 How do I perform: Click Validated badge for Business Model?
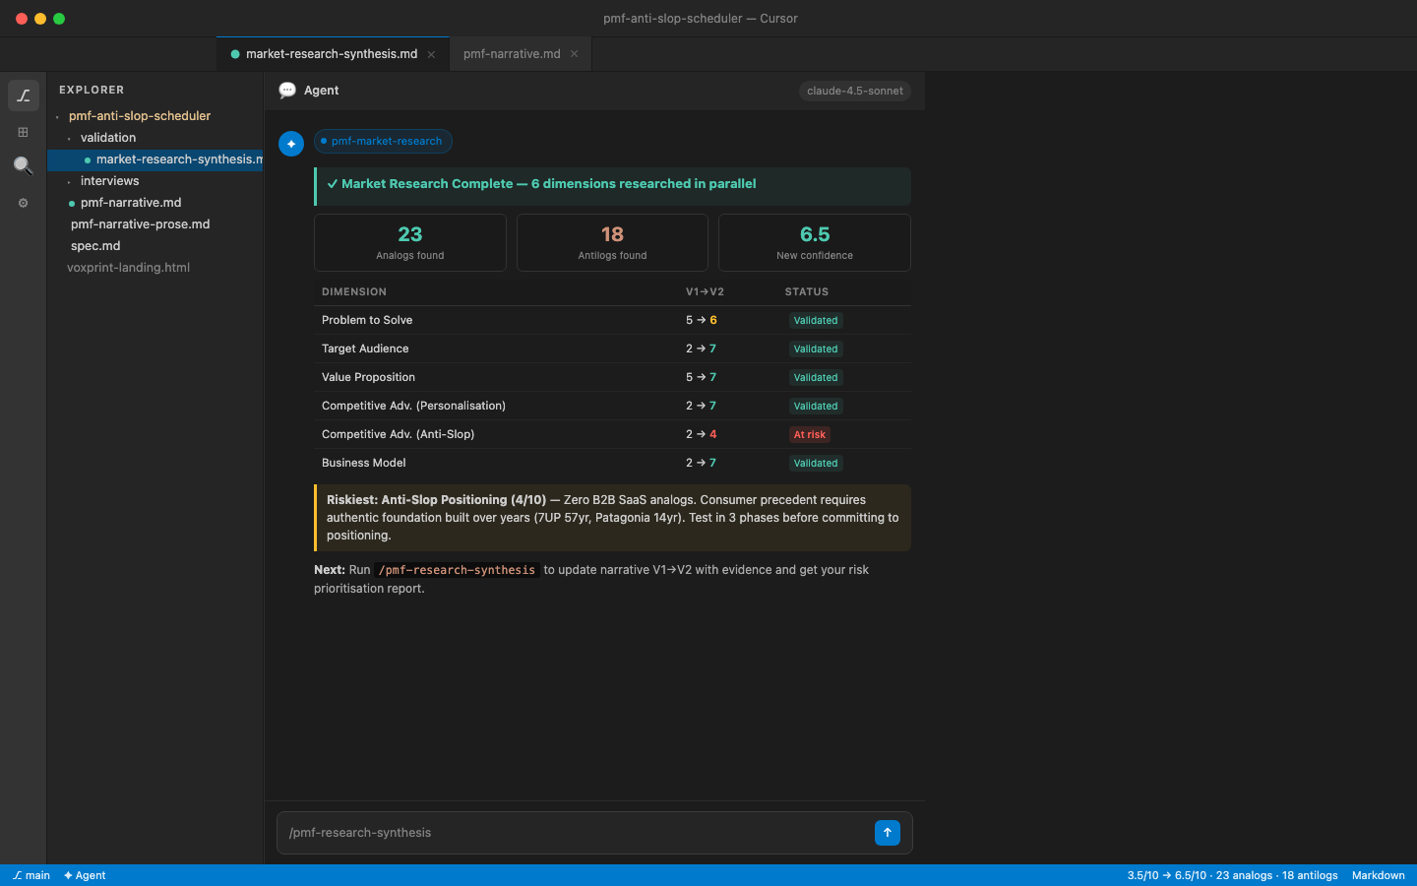pos(816,463)
